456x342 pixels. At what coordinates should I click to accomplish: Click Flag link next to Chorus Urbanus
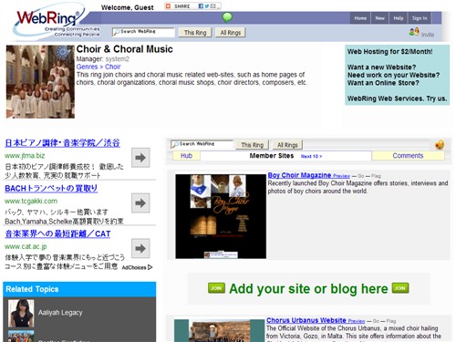click(x=391, y=321)
